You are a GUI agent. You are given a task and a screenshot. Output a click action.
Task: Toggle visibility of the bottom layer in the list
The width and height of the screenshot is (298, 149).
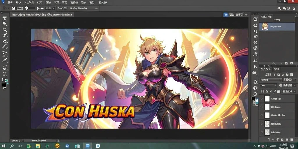[x=262, y=132]
